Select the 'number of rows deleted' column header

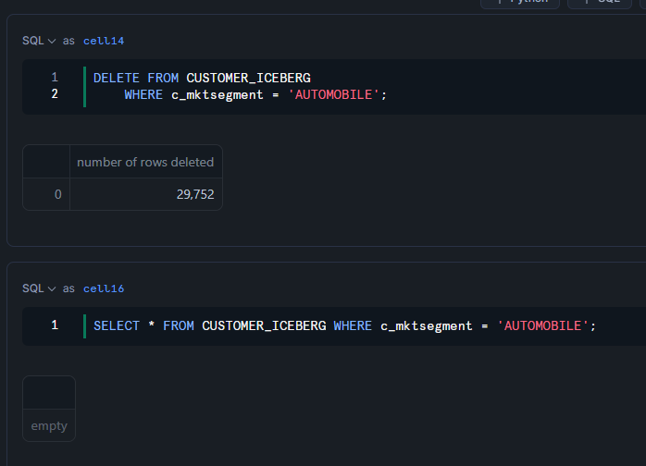point(146,162)
